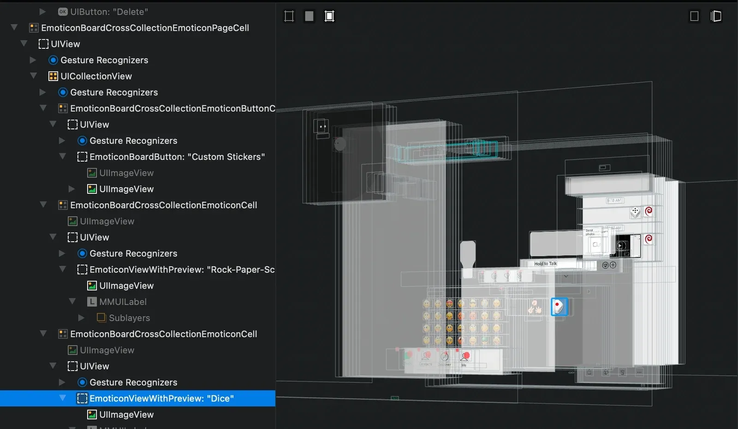Select the EmoticonBoardCrossCollectionEmoticonButtonC row
This screenshot has width=738, height=429.
point(138,108)
